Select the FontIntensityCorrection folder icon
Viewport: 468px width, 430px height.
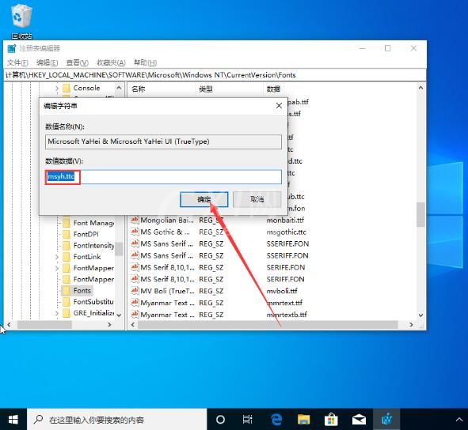[67, 246]
